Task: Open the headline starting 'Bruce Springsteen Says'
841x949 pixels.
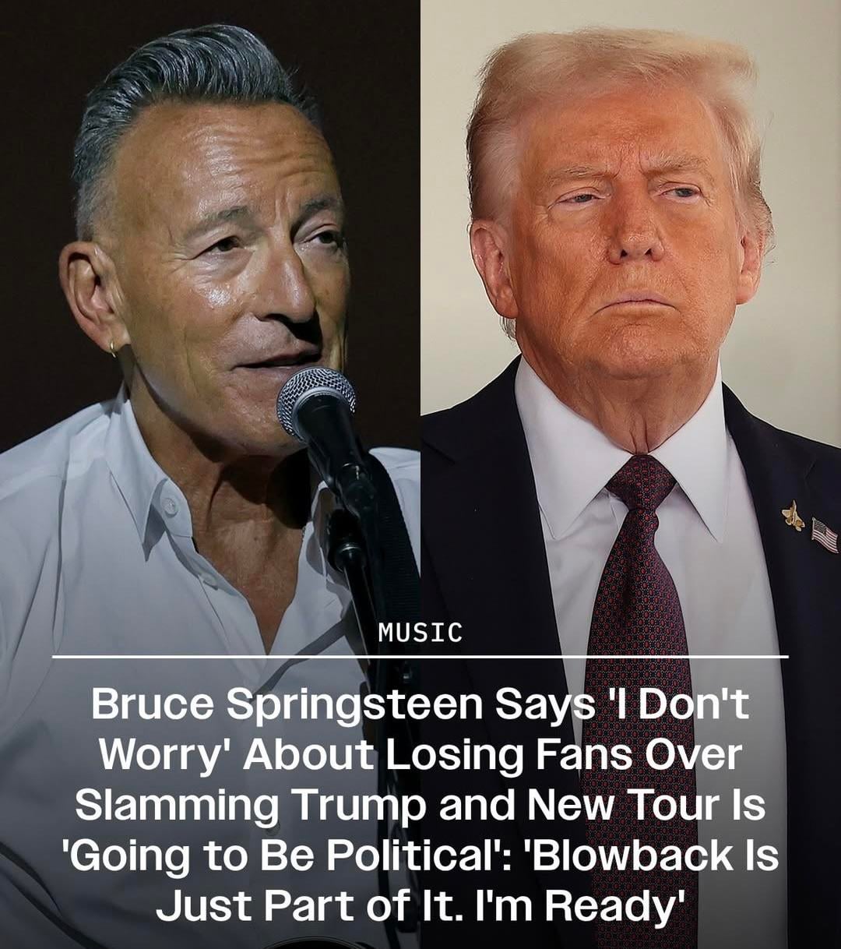Action: tap(420, 805)
